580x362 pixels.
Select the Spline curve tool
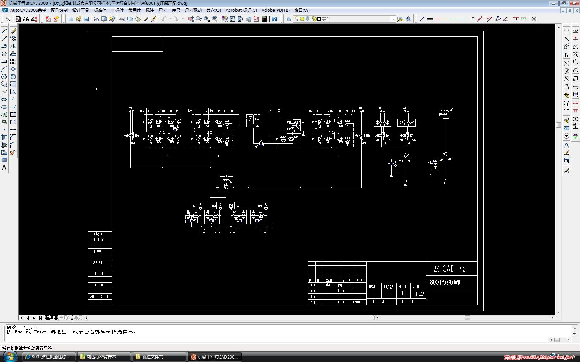(4, 92)
